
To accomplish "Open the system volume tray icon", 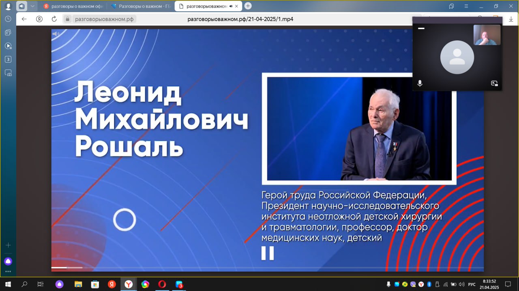I will point(462,284).
